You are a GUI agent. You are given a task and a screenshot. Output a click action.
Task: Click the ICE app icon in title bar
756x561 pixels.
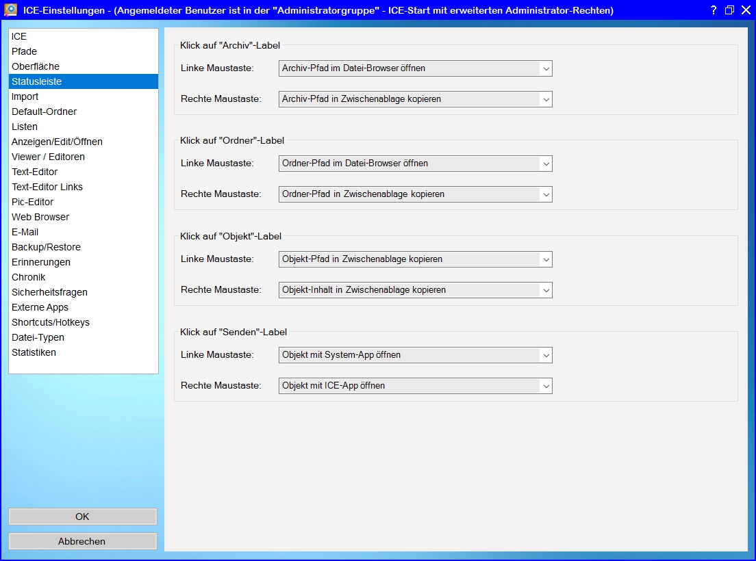pyautogui.click(x=10, y=10)
